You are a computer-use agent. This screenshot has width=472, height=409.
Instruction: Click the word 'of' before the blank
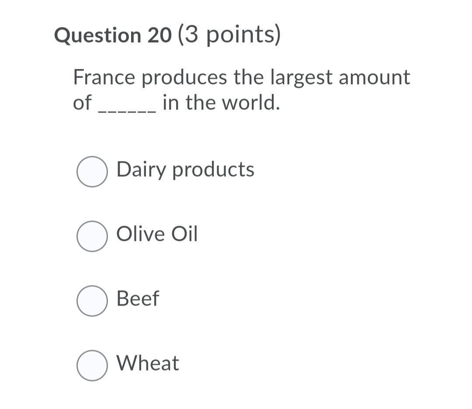coord(82,102)
